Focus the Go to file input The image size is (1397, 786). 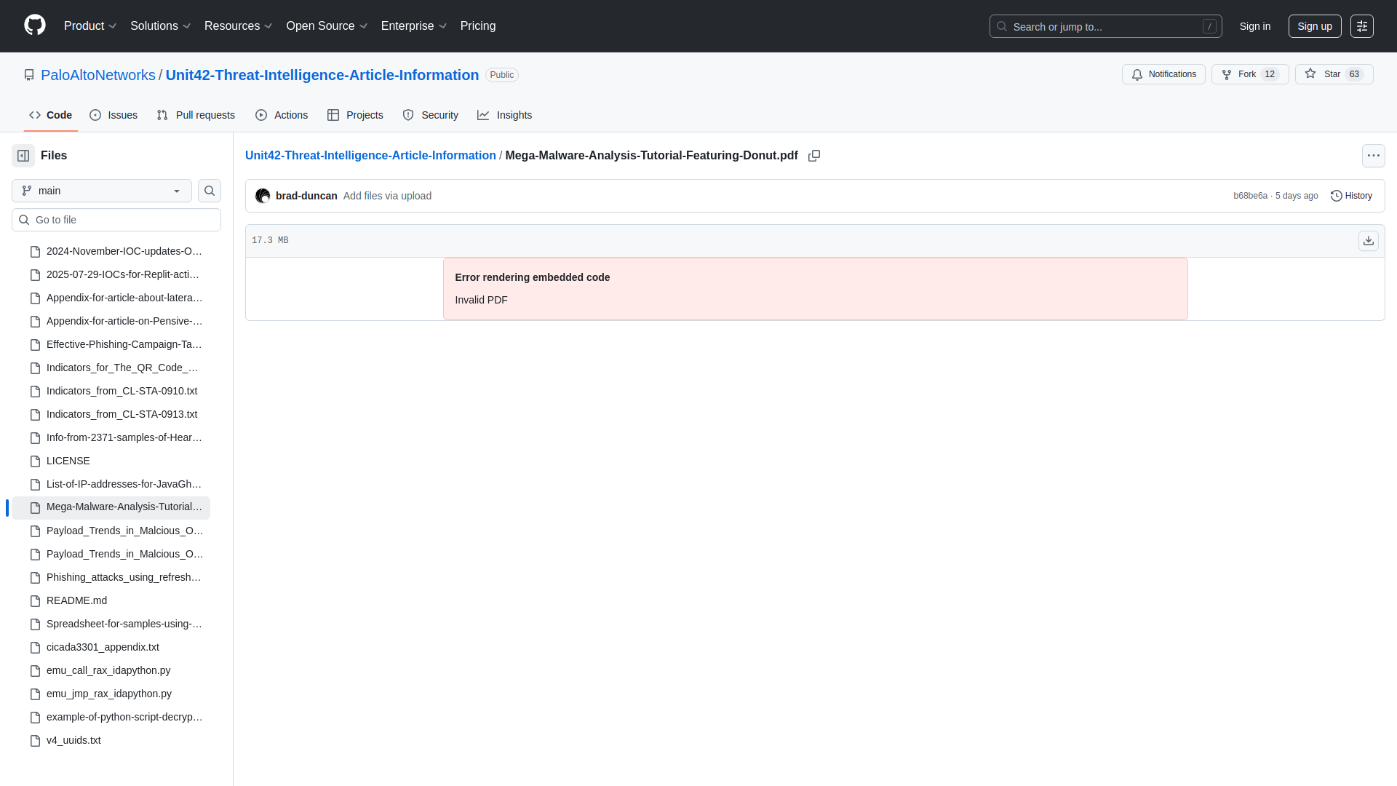(116, 220)
